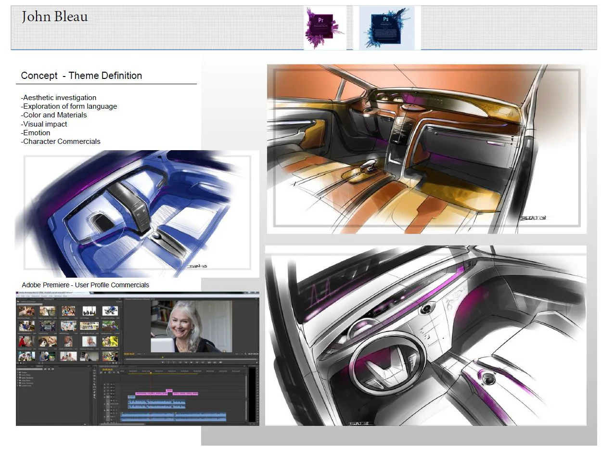
Task: Click the timeline playhead marker on ruler
Action: pyautogui.click(x=151, y=372)
